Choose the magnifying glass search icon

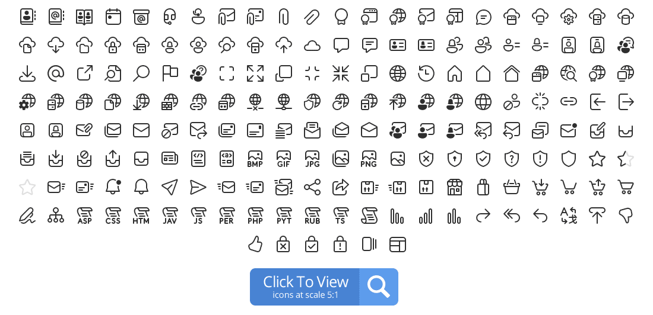click(141, 73)
